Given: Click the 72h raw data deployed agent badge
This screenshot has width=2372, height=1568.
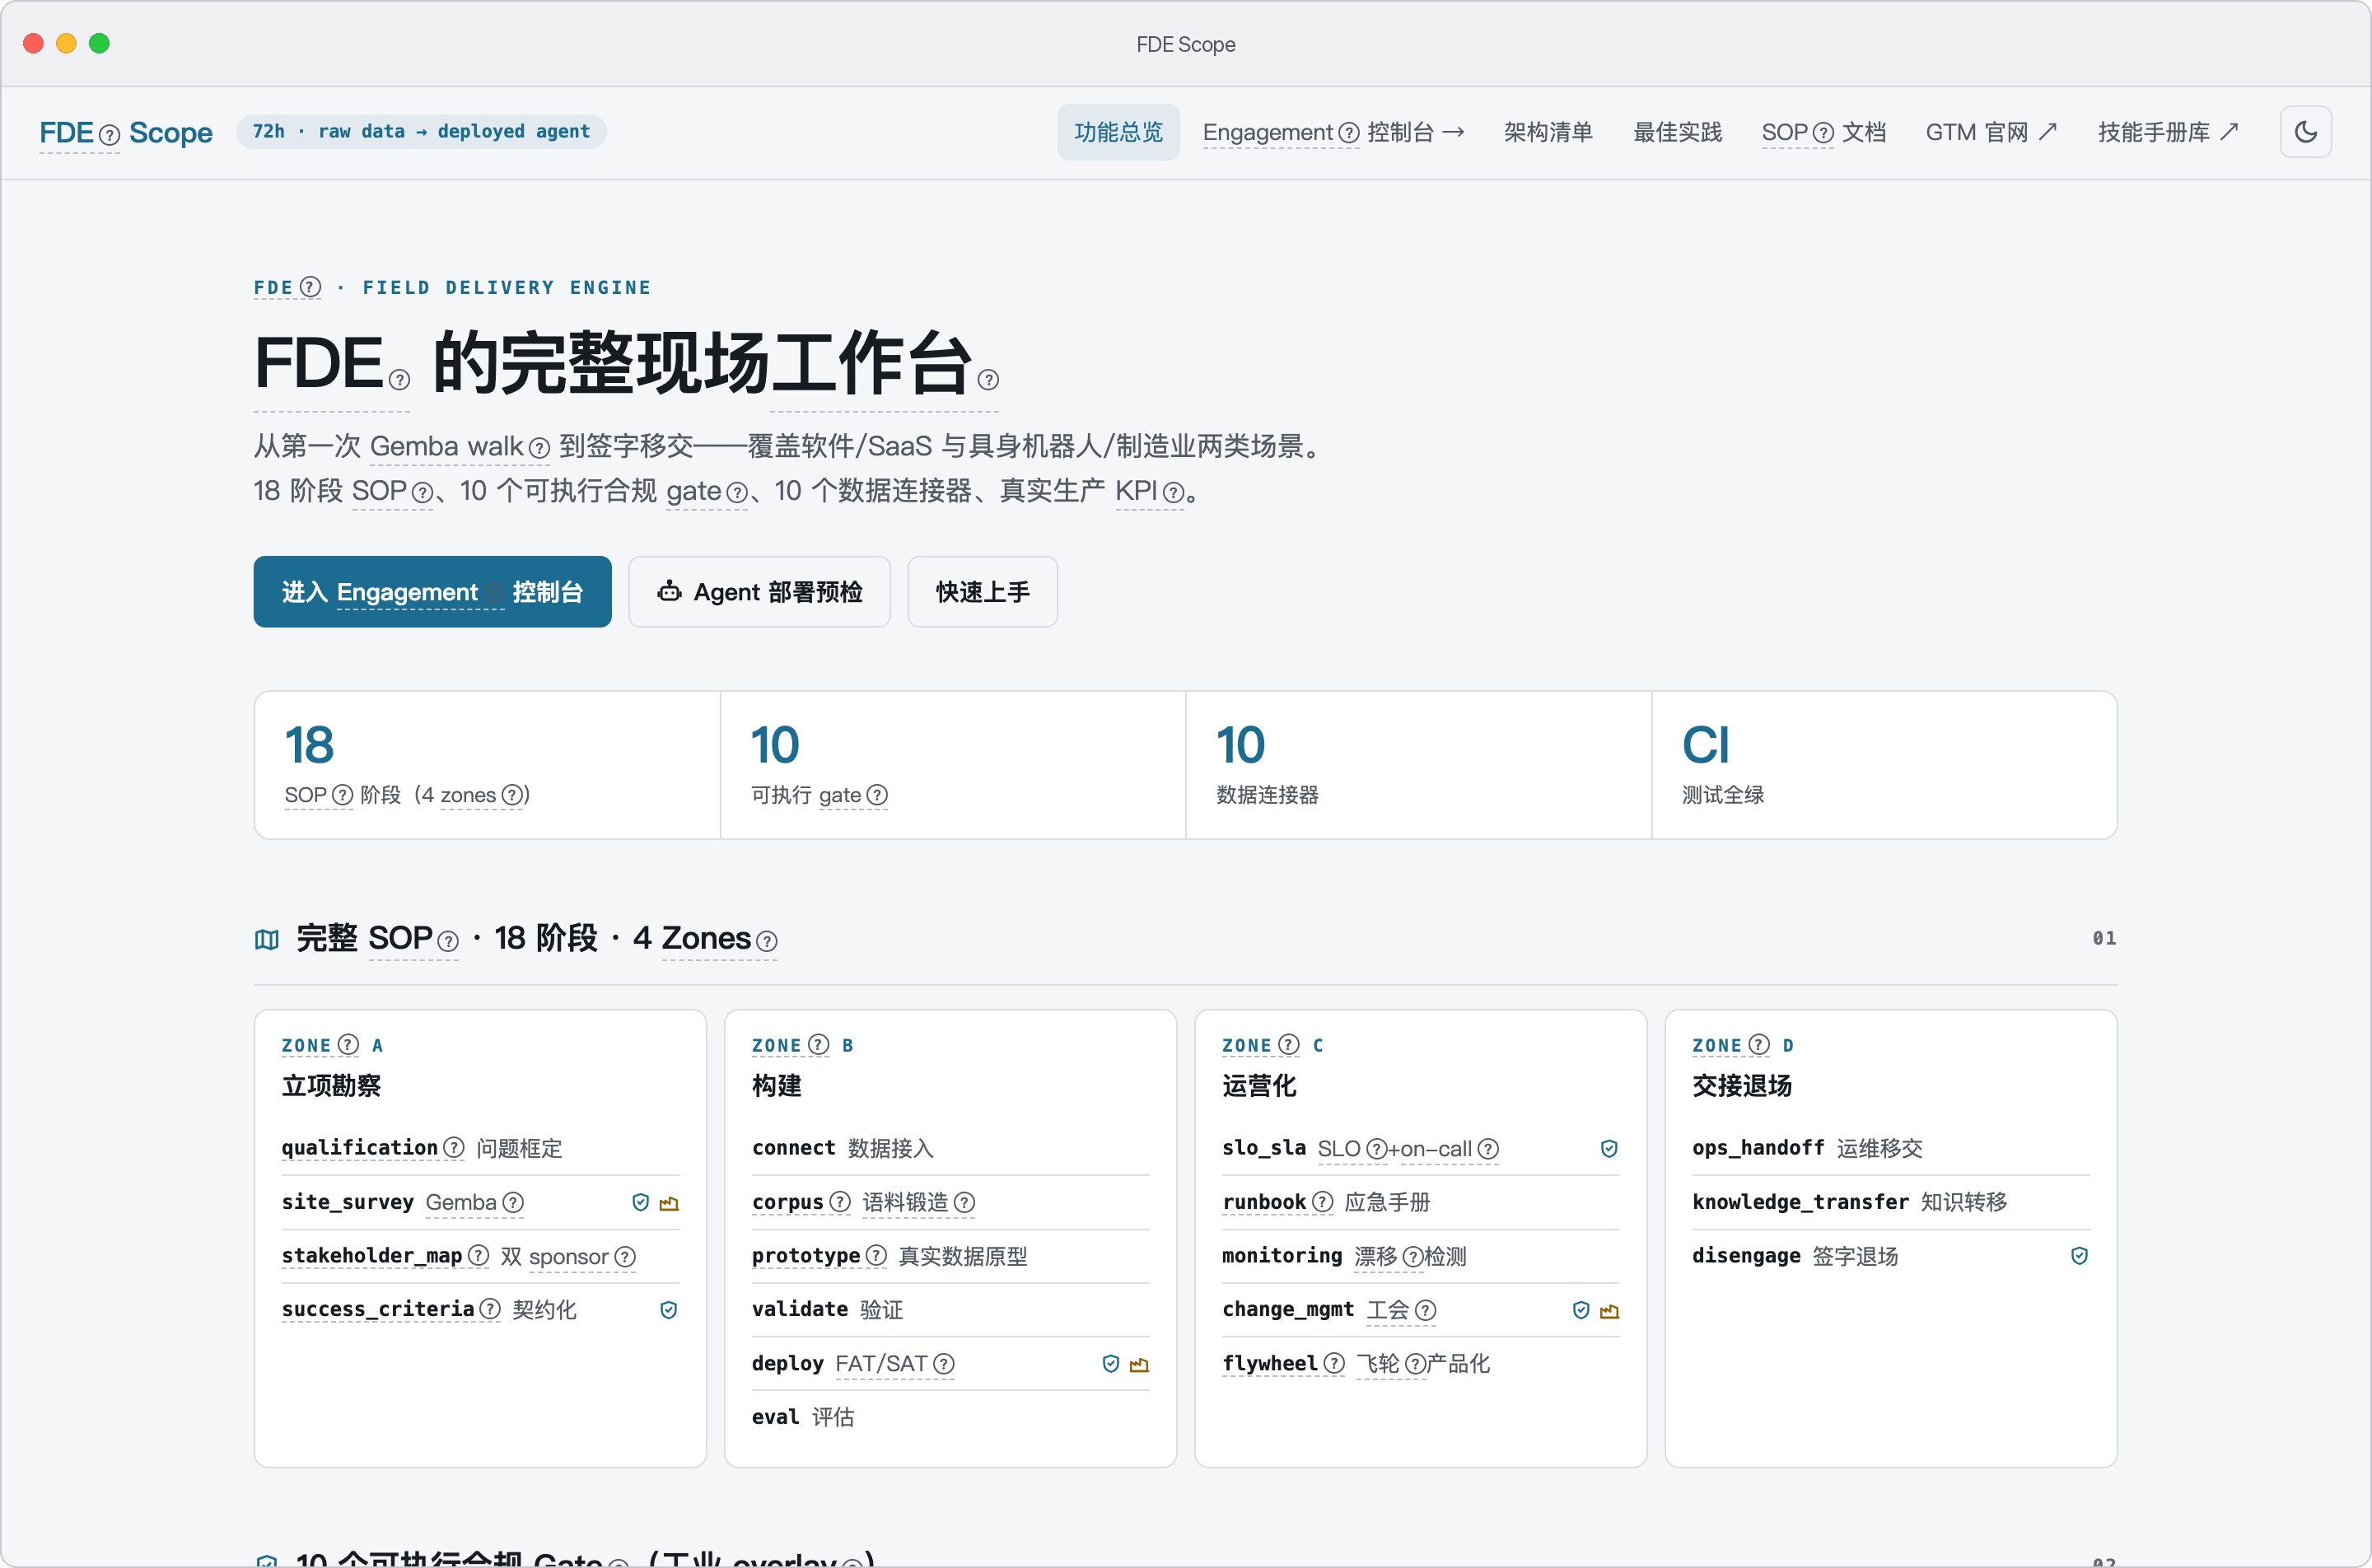Looking at the screenshot, I should tap(421, 132).
